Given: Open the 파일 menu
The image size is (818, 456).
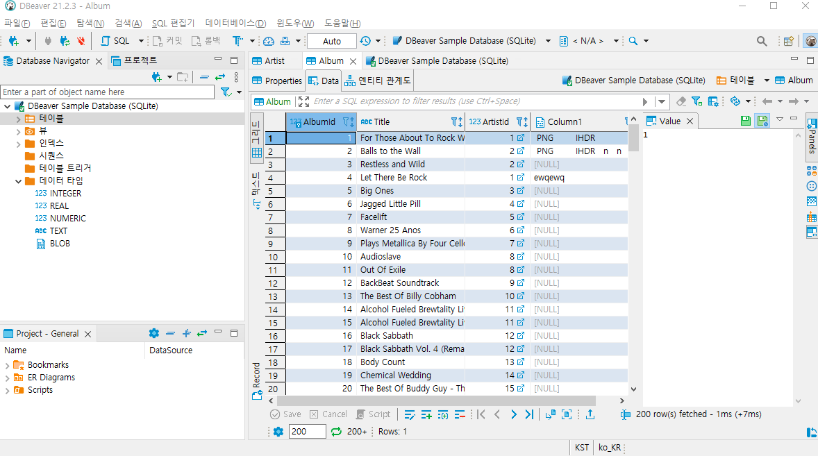Looking at the screenshot, I should tap(17, 24).
